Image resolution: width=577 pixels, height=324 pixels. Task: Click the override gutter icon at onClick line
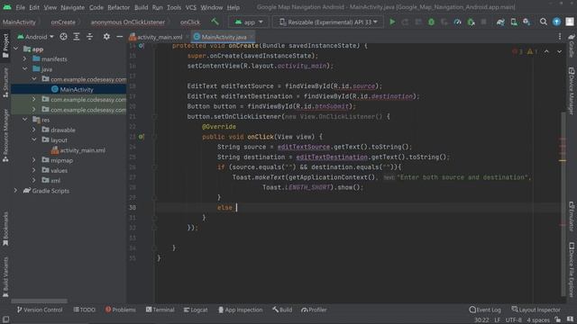tap(141, 137)
